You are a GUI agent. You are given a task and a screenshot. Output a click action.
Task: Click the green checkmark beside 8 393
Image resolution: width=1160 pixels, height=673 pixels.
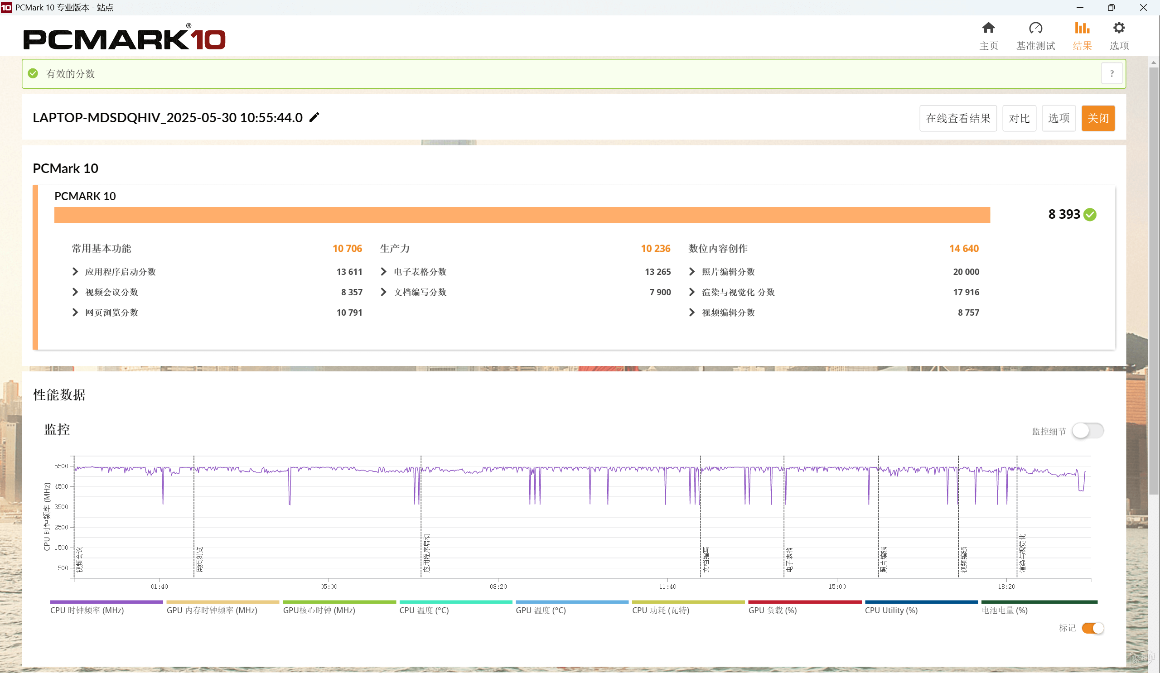click(1090, 214)
